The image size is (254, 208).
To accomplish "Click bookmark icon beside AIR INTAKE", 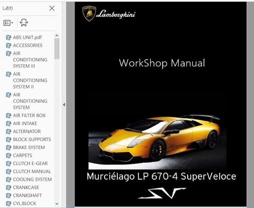I will point(8,123).
